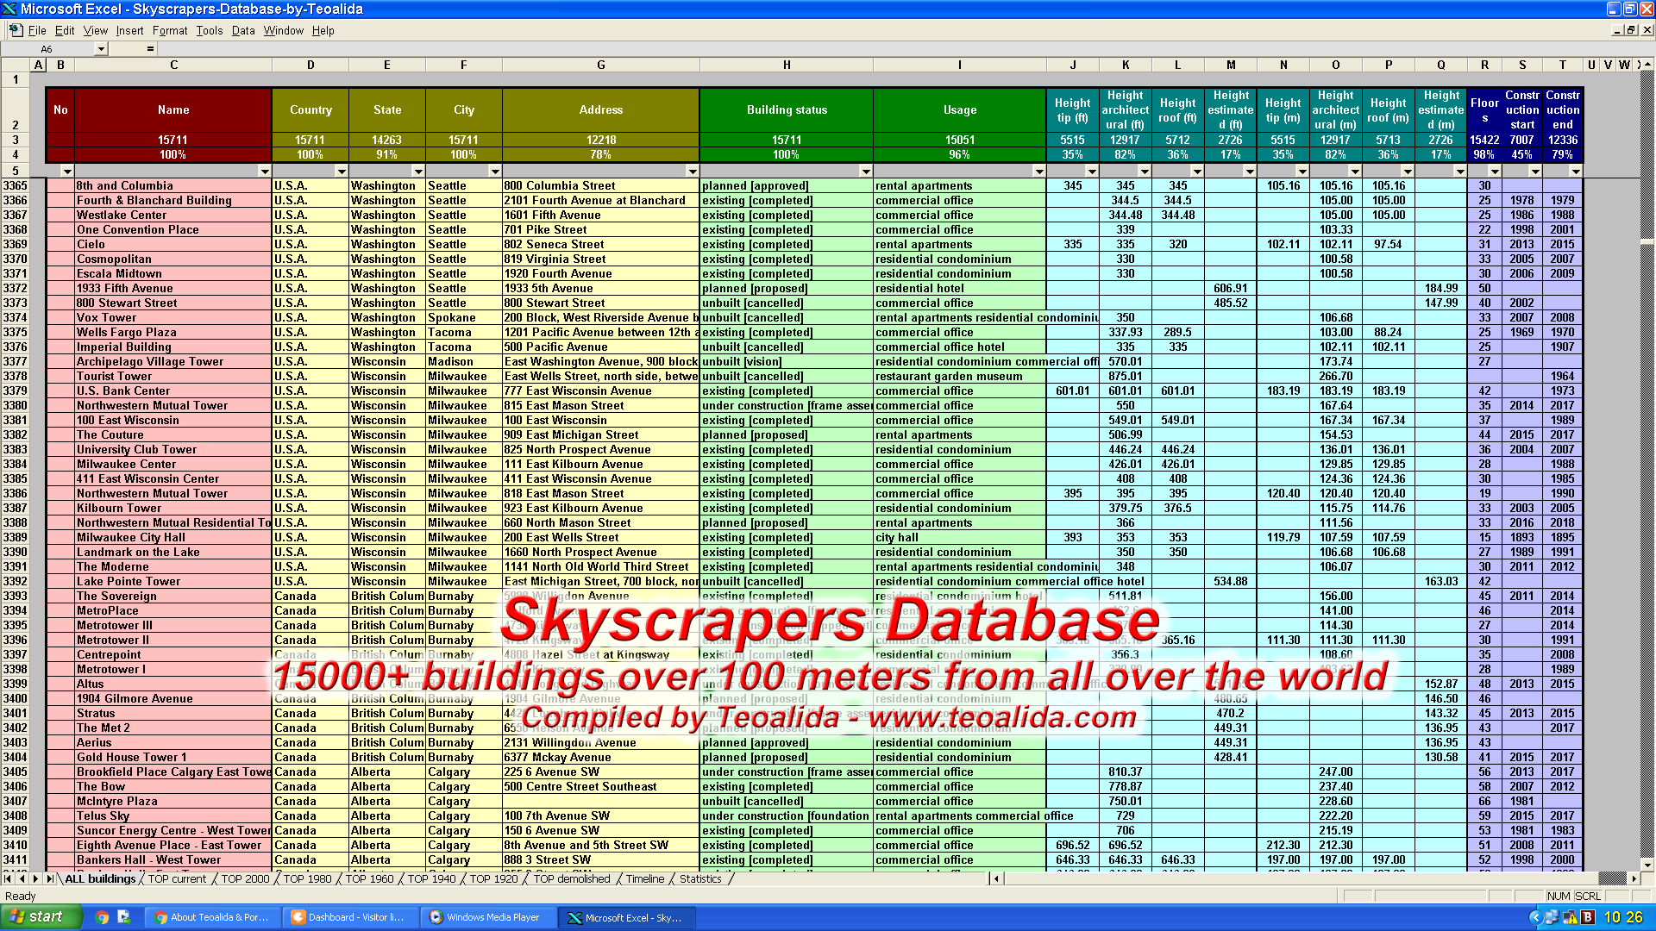Expand the Usage column filter arrow
The height and width of the screenshot is (931, 1656).
tap(1038, 172)
